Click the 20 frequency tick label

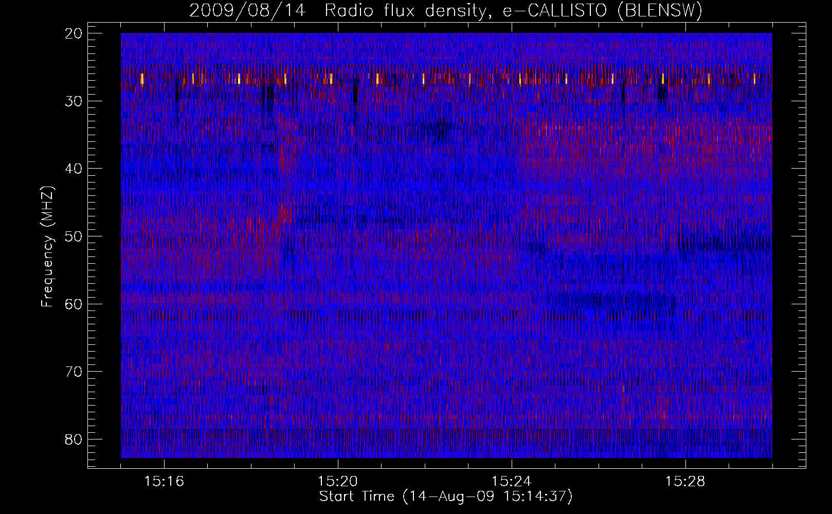[x=74, y=33]
